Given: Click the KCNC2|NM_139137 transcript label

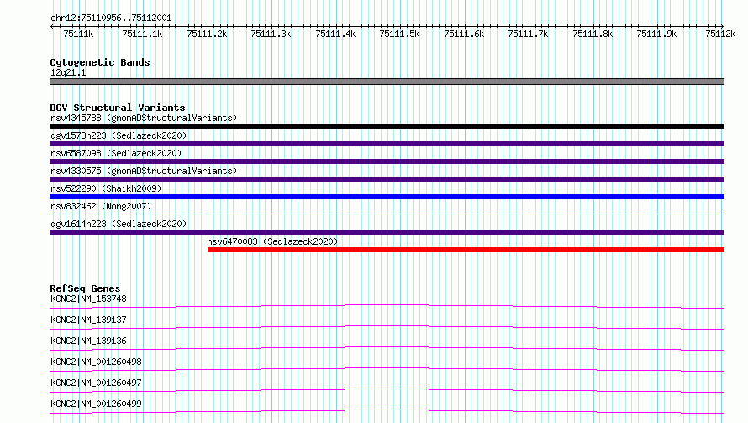Looking at the screenshot, I should pos(88,320).
